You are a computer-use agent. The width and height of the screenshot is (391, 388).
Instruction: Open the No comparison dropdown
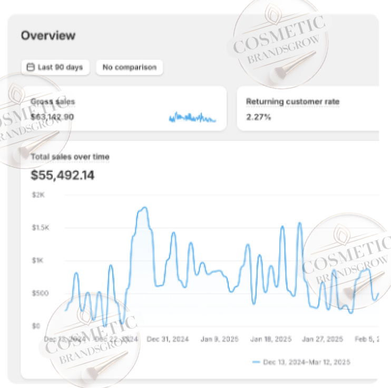tap(129, 67)
